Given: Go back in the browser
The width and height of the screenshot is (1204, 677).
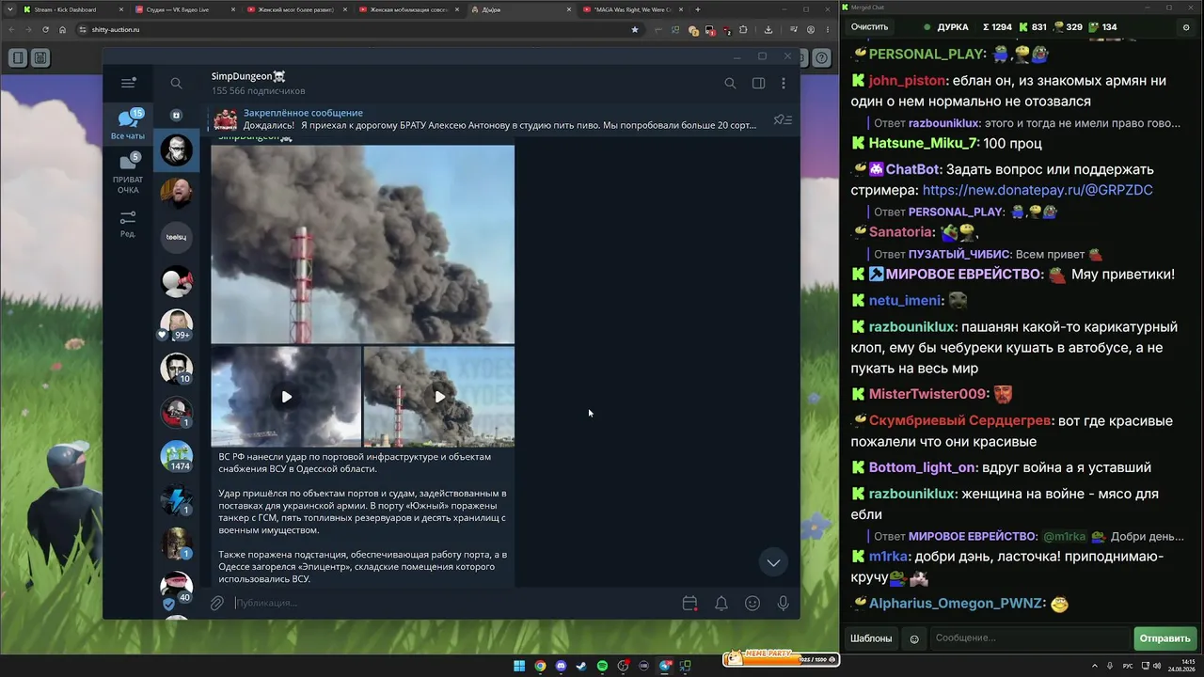Looking at the screenshot, I should coord(9,29).
